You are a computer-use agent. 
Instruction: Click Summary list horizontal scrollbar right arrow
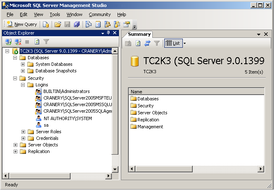[261, 169]
